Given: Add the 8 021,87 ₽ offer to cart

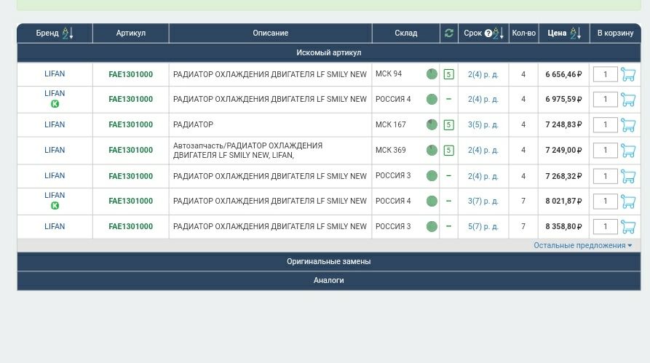Looking at the screenshot, I should (628, 202).
